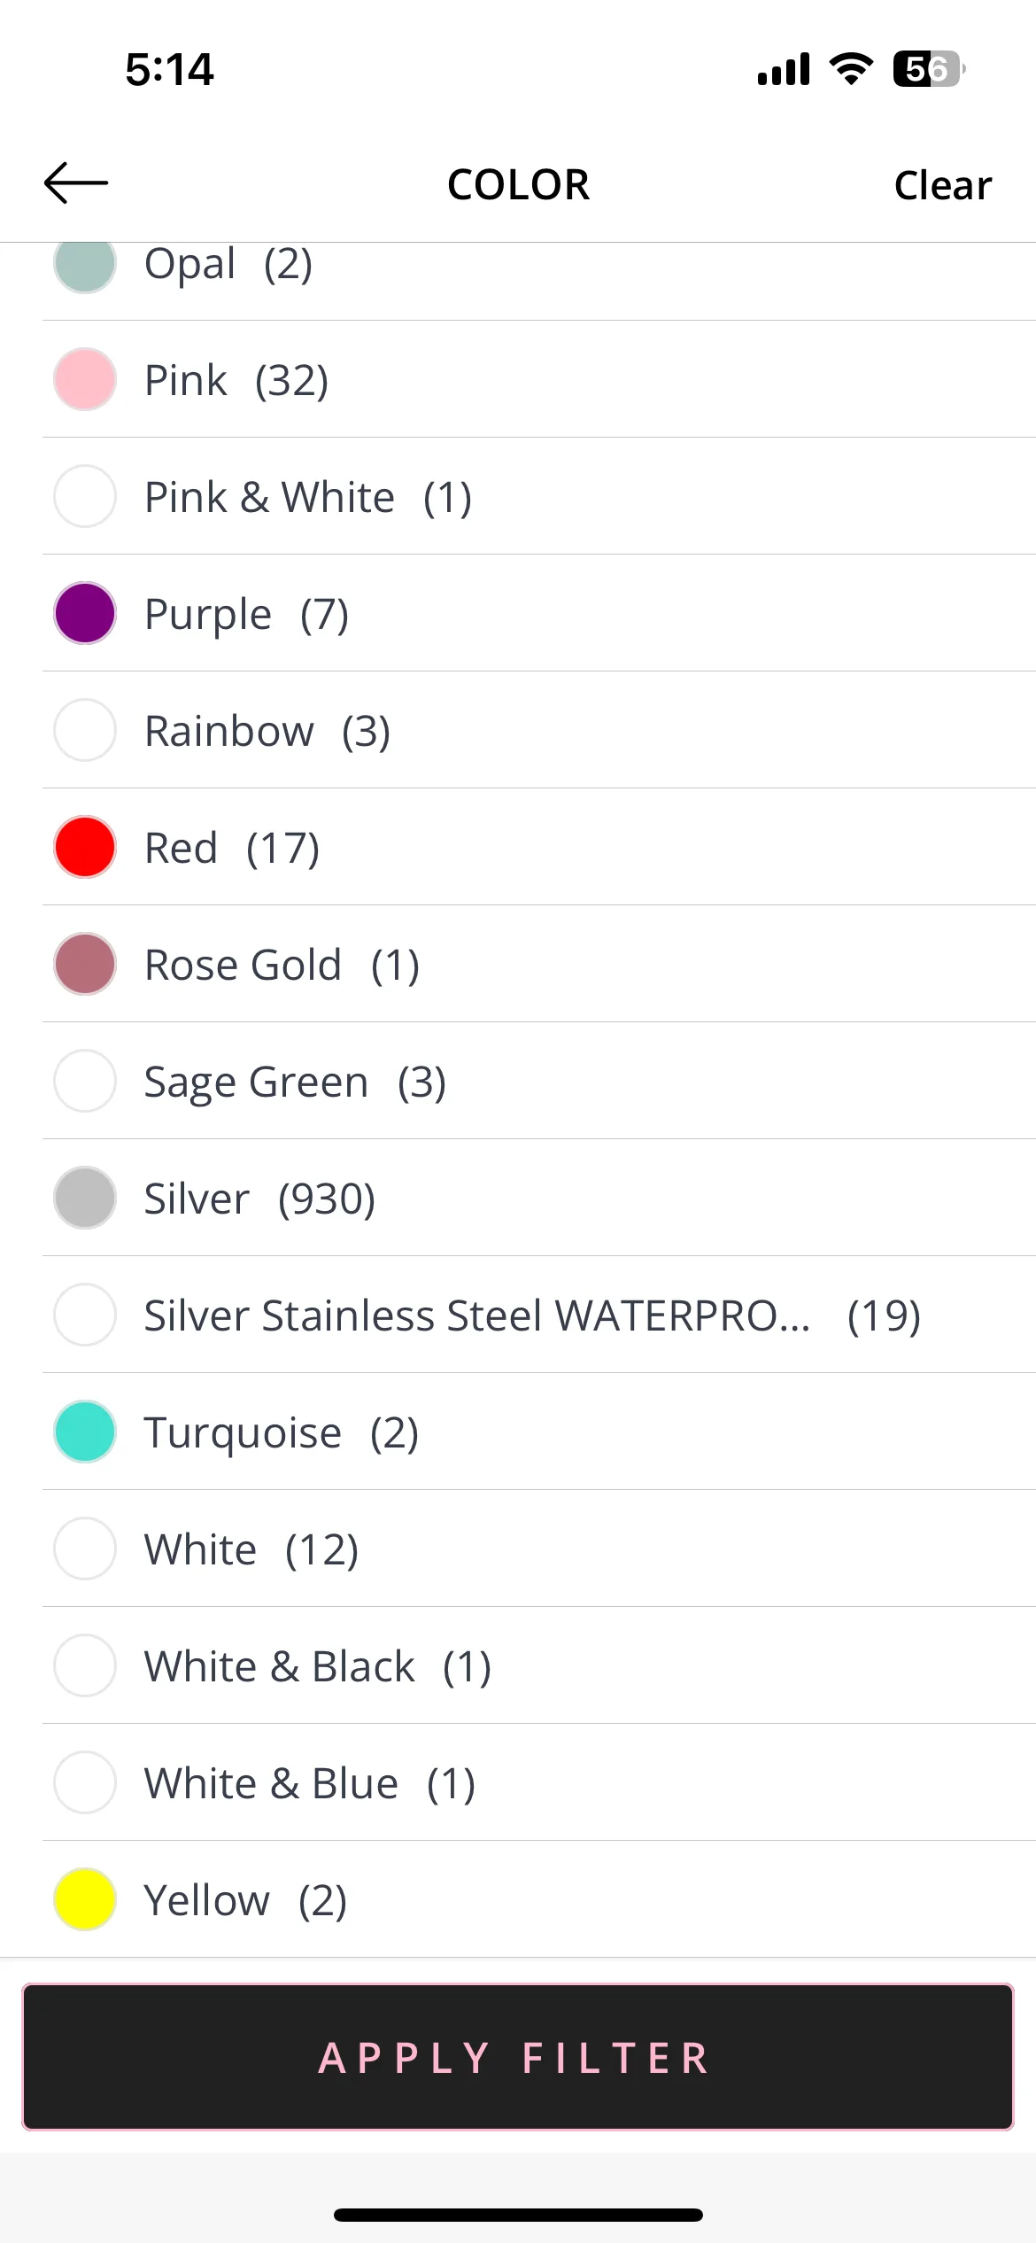
Task: Select the White & Blue filter
Action: point(539,1782)
